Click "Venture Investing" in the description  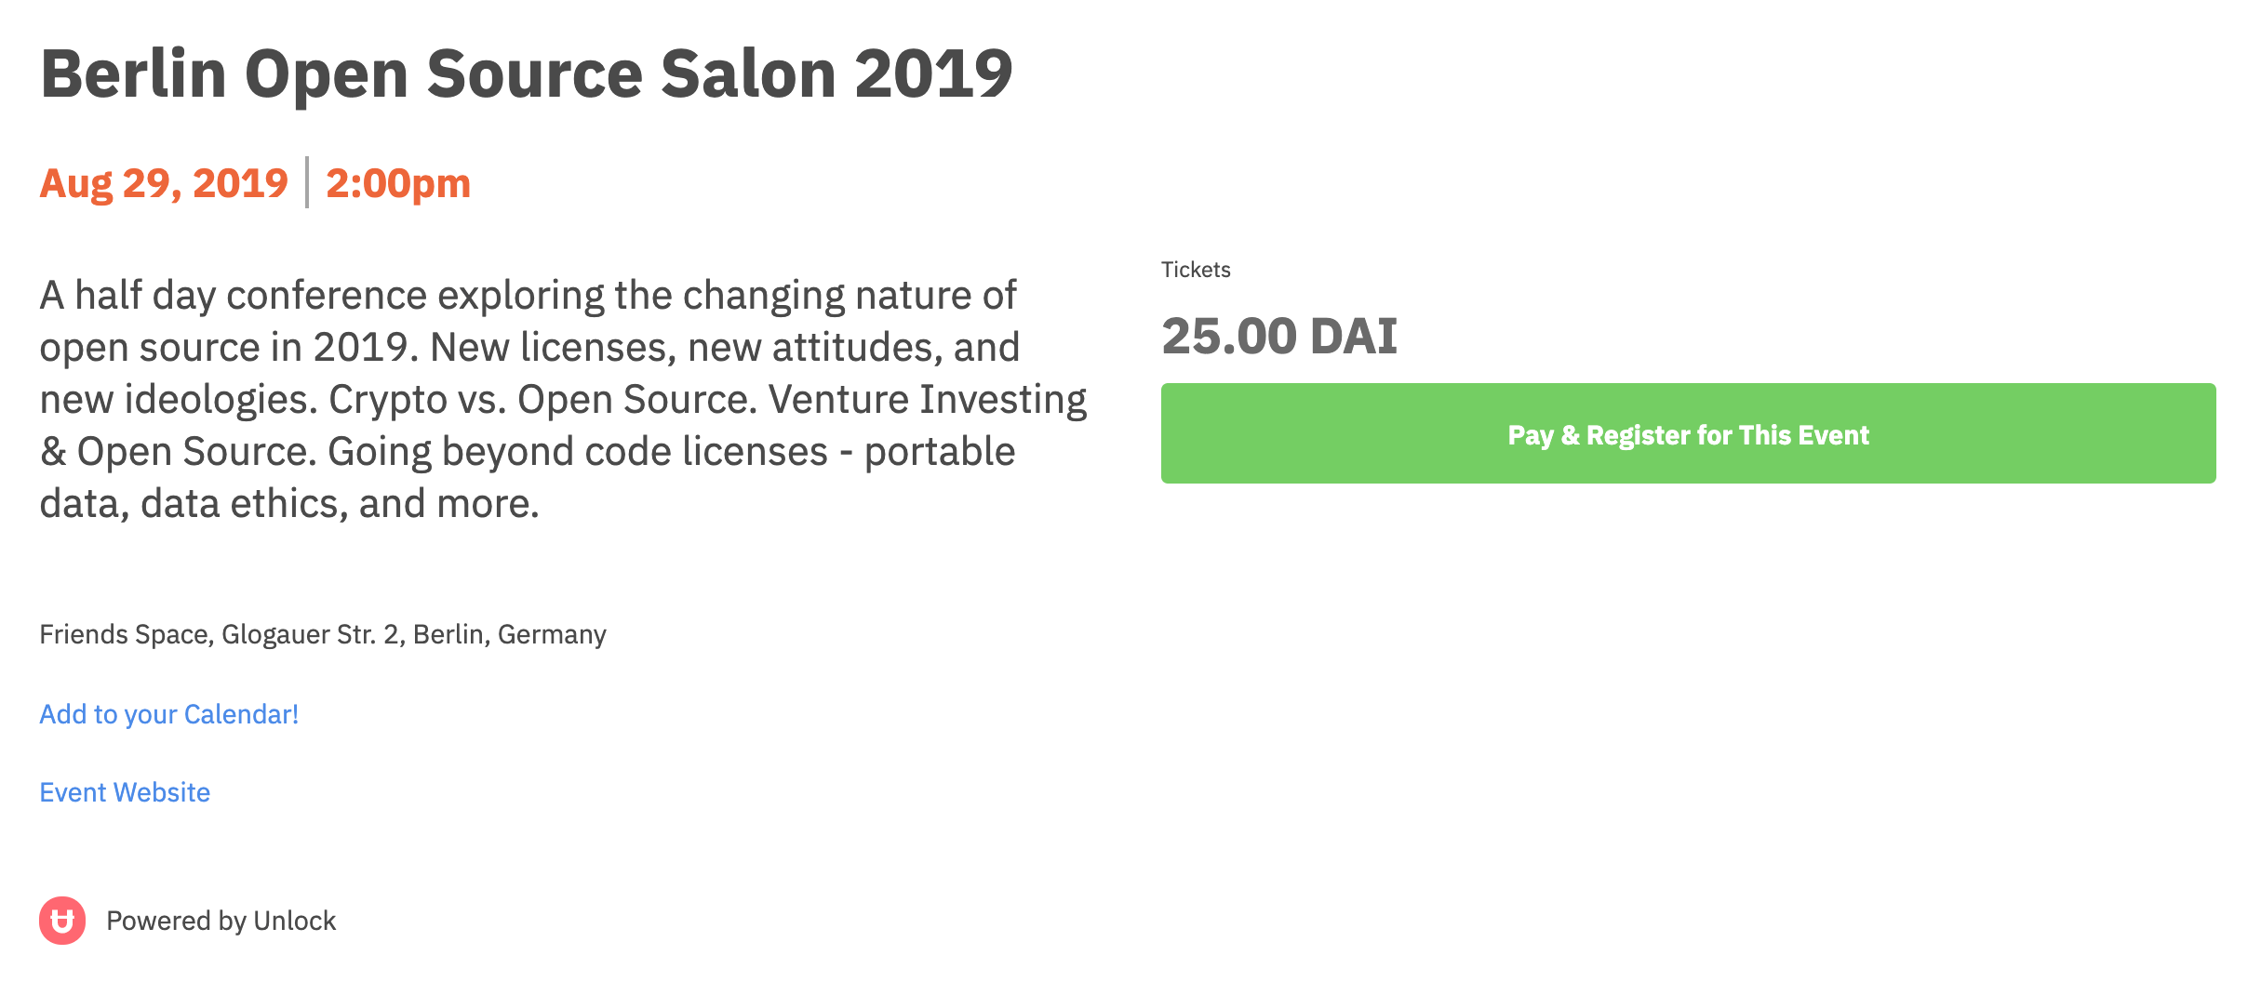pyautogui.click(x=928, y=400)
